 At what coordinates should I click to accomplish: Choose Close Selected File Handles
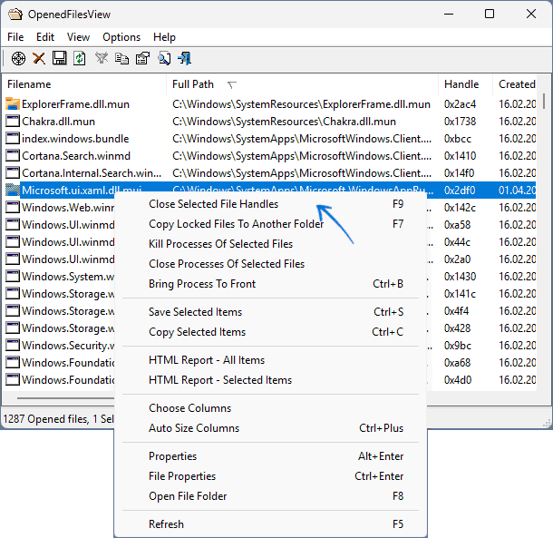[213, 204]
